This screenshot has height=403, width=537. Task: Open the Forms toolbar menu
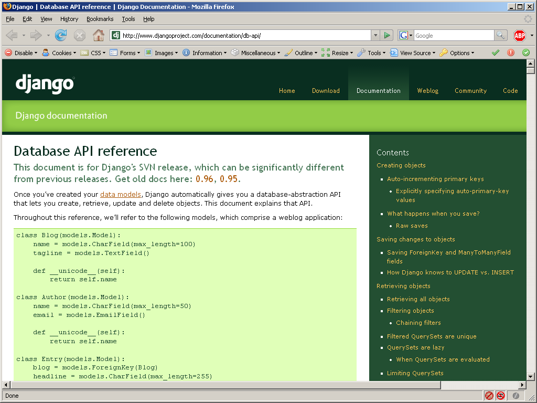[125, 53]
